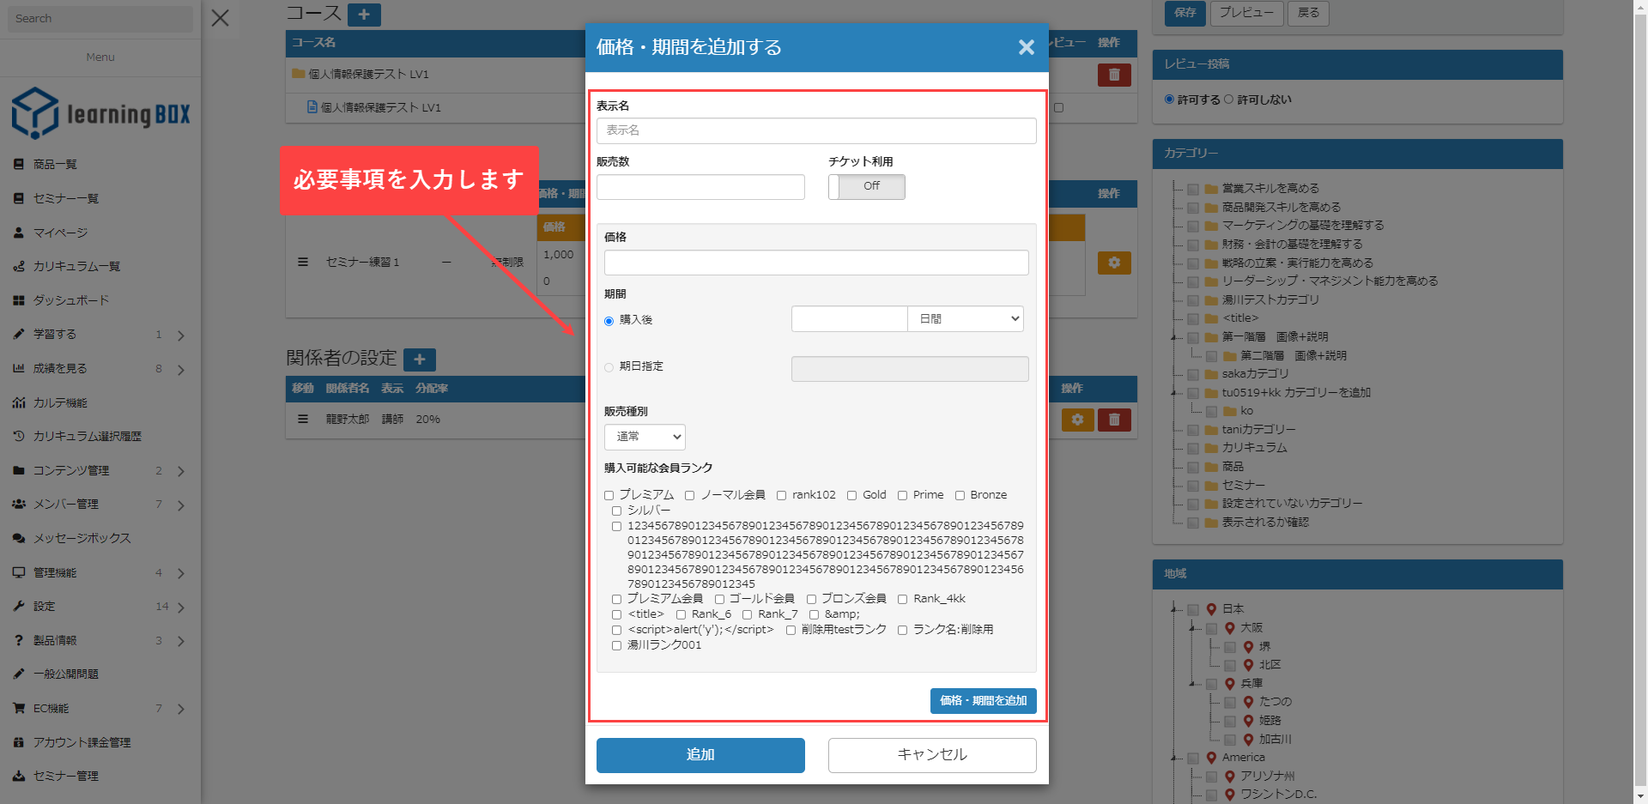The height and width of the screenshot is (804, 1648).
Task: Open ダッシュボード from the sidebar
Action: pos(71,300)
